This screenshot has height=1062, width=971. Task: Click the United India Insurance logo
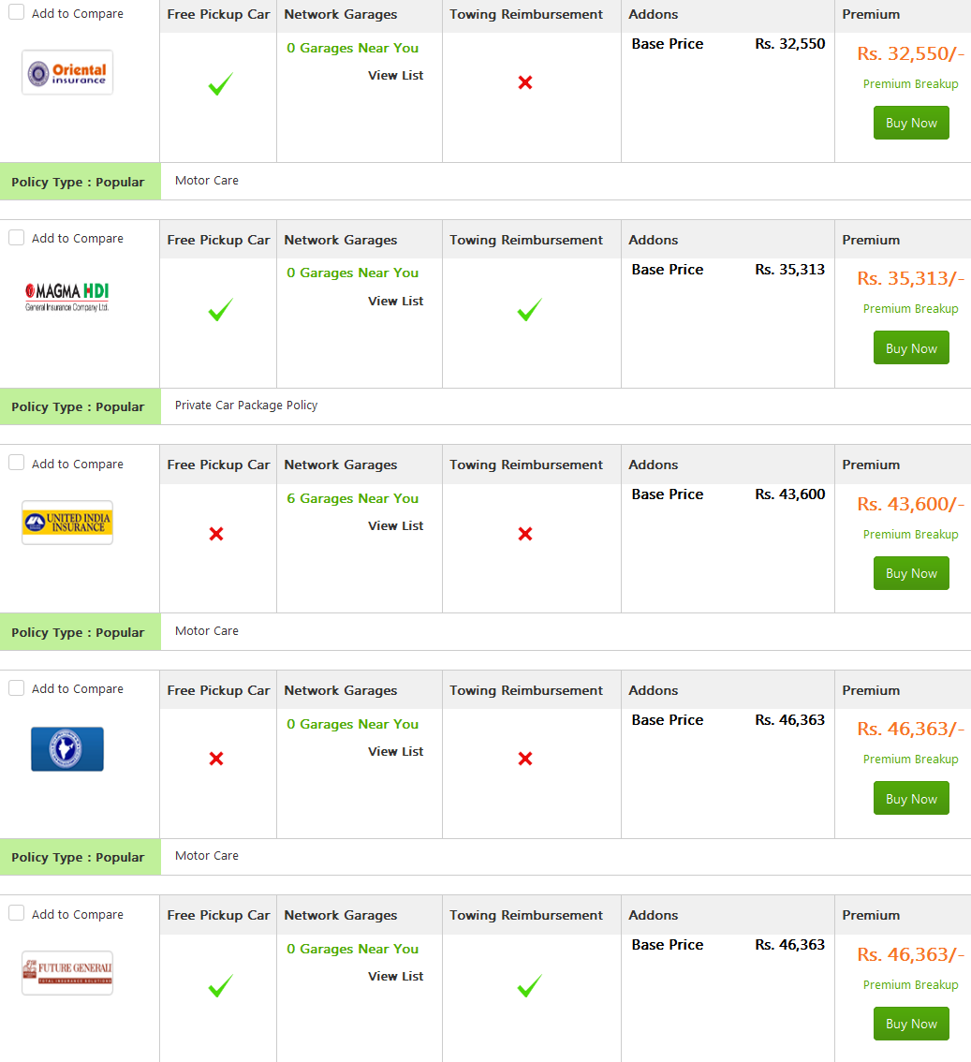(x=67, y=523)
